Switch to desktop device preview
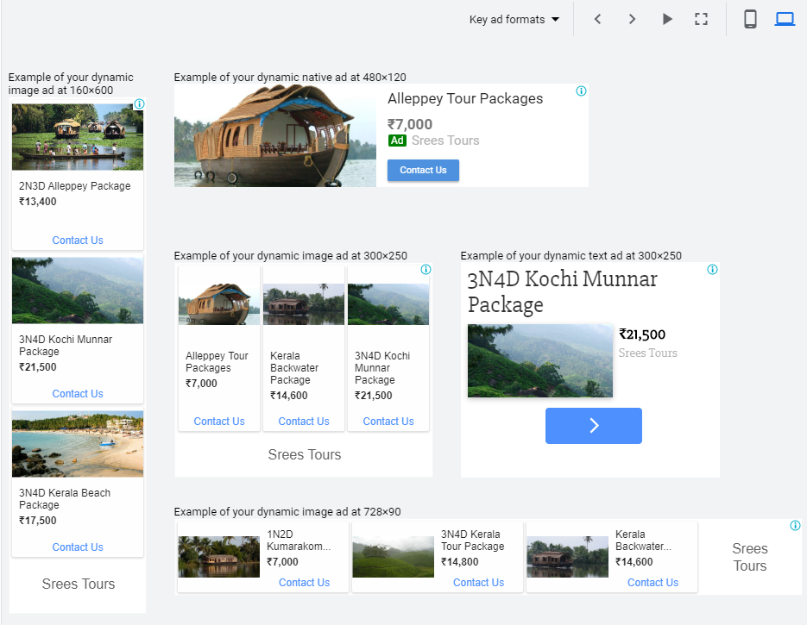The image size is (807, 625). tap(784, 20)
